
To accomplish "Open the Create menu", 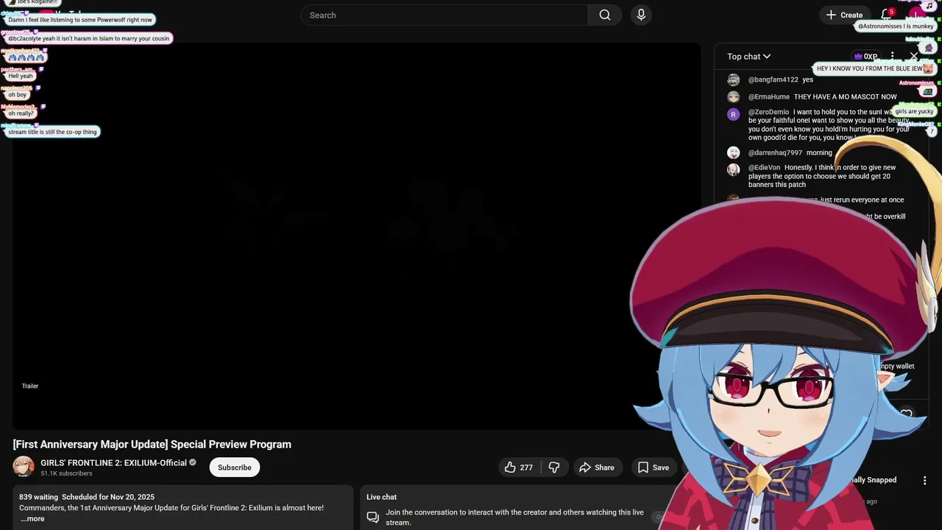I will tap(844, 15).
